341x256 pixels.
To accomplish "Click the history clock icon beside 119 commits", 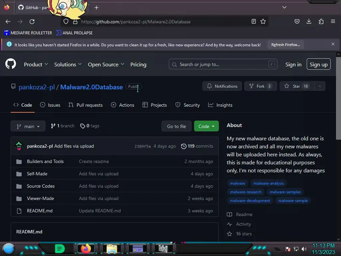I will (184, 146).
